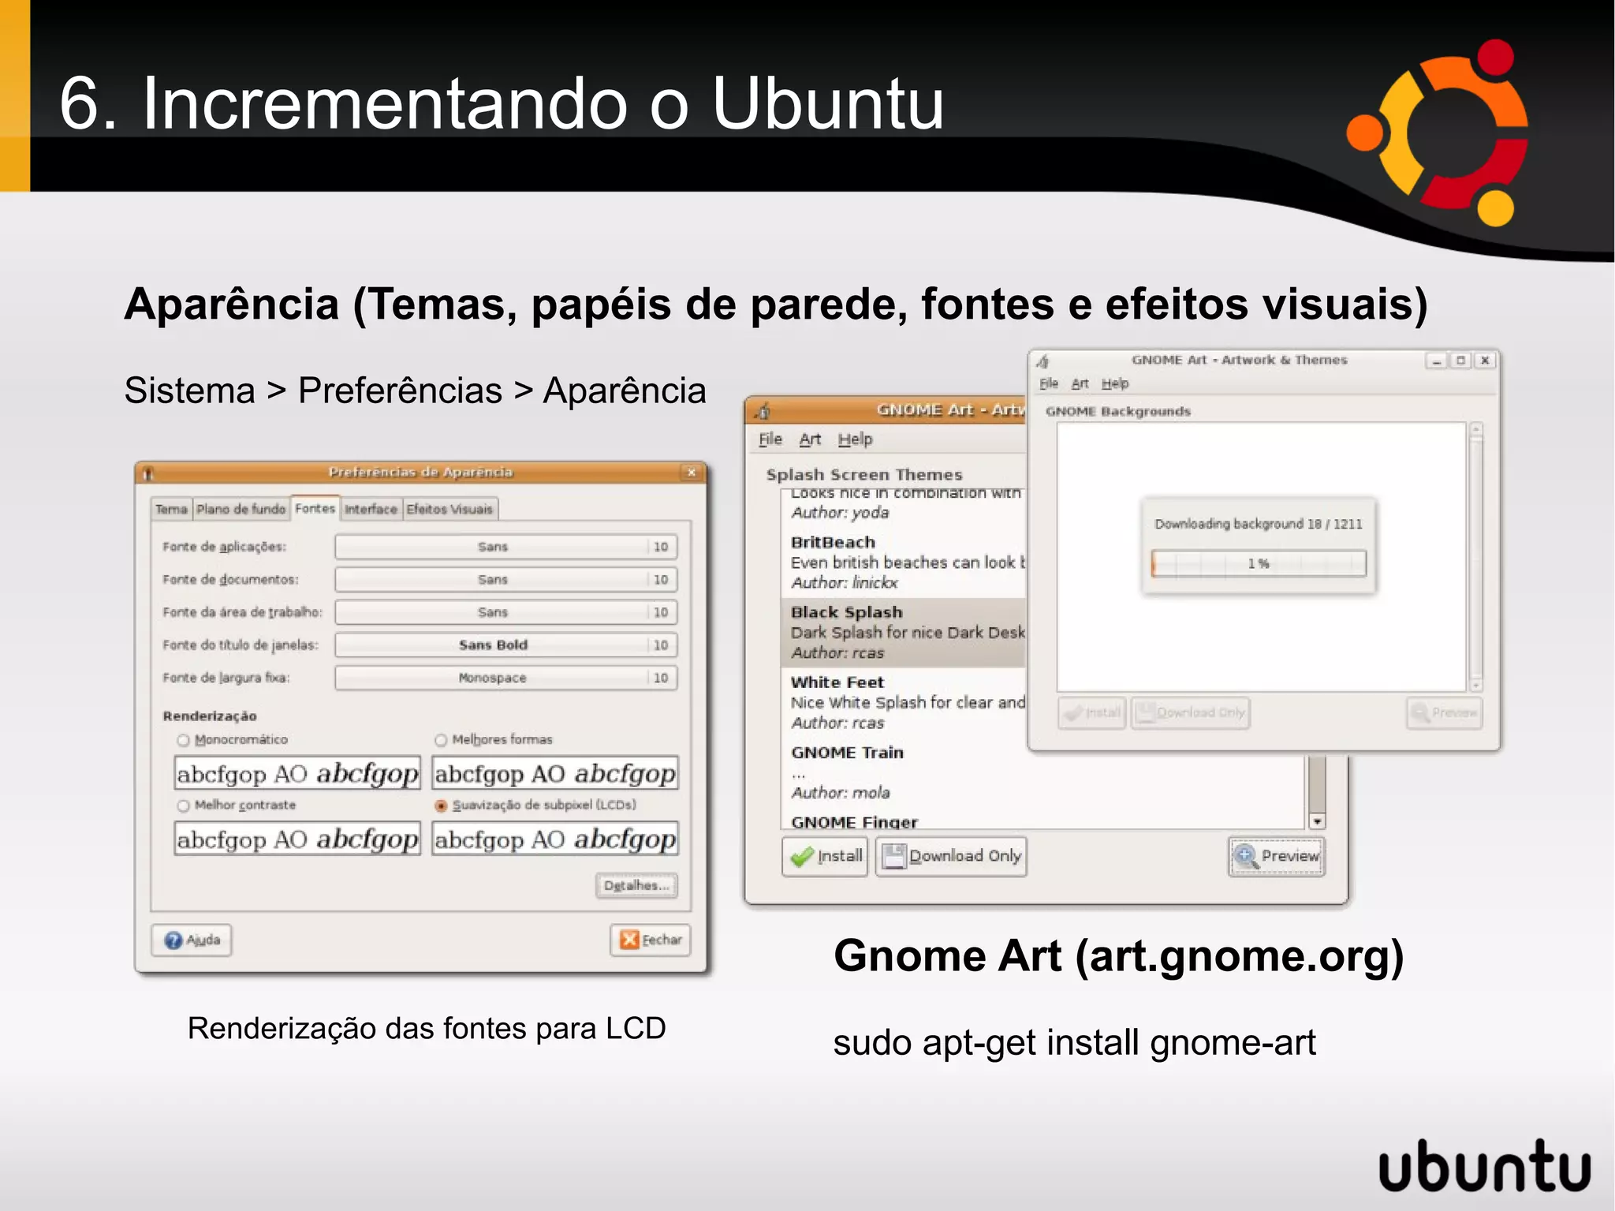1615x1211 pixels.
Task: Click Download Only in Splash Screen Themes window
Action: [951, 857]
